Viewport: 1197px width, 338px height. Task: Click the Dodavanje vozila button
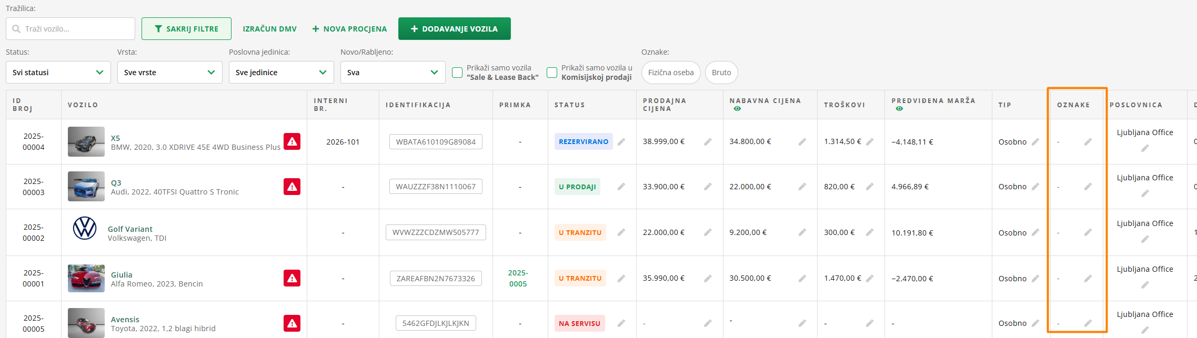click(x=454, y=29)
